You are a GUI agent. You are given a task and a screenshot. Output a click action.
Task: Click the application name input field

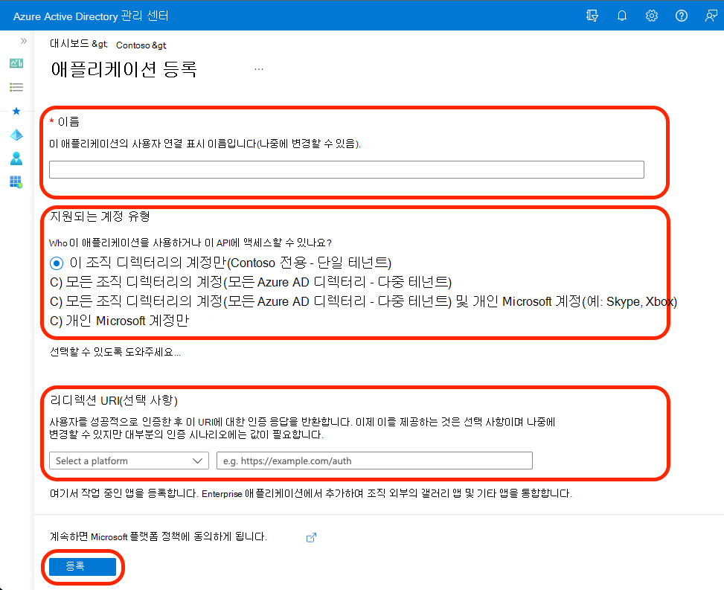tap(346, 169)
